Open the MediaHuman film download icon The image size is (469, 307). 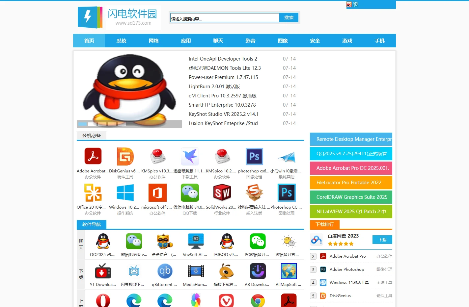pyautogui.click(x=196, y=271)
